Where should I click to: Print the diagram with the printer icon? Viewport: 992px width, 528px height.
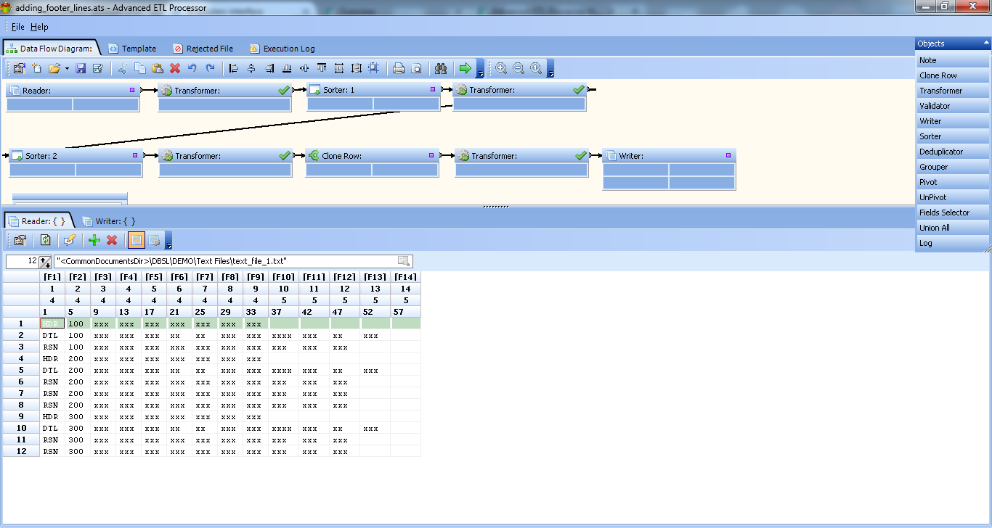(399, 69)
